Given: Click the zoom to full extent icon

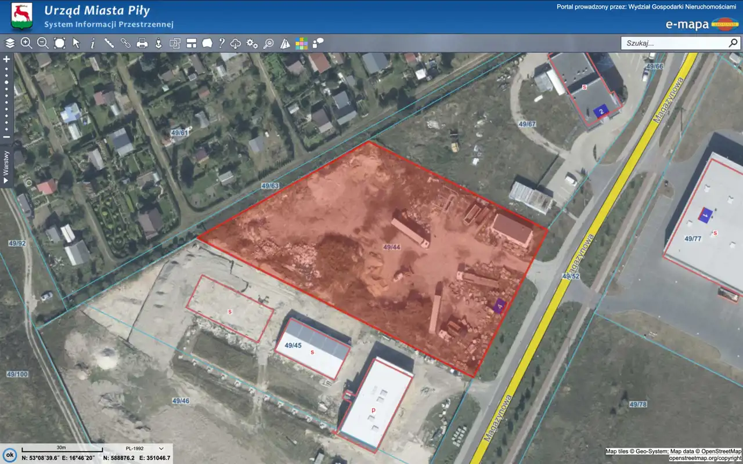Looking at the screenshot, I should tap(59, 43).
